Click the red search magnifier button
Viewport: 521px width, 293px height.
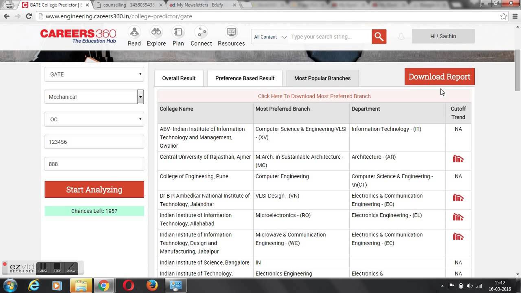379,37
